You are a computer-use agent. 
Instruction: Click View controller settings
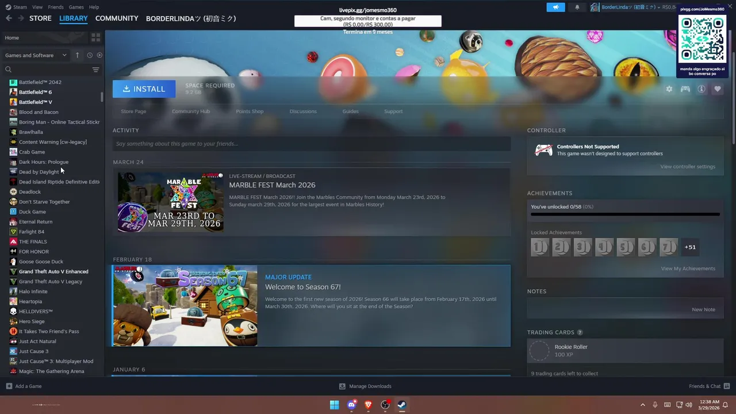pyautogui.click(x=688, y=167)
